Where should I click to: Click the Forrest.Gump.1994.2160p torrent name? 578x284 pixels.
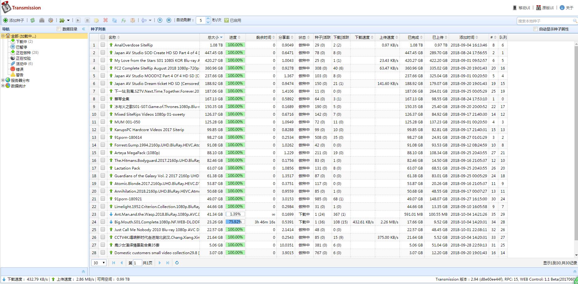tap(157, 145)
